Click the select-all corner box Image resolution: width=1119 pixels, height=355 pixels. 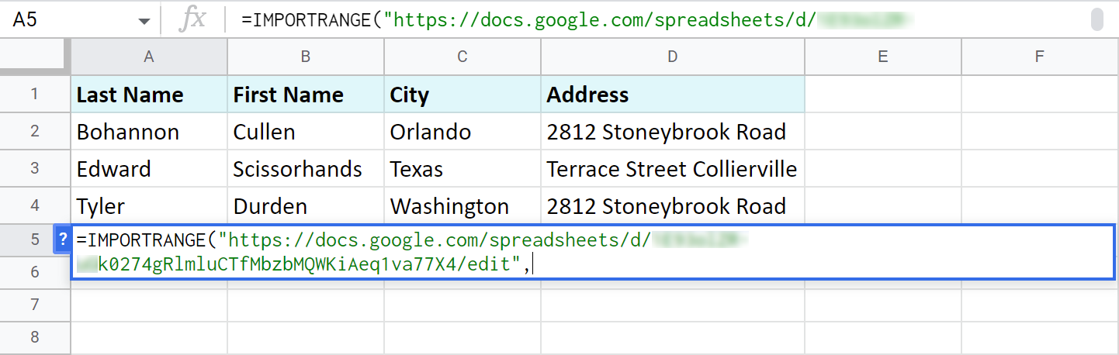pos(35,56)
